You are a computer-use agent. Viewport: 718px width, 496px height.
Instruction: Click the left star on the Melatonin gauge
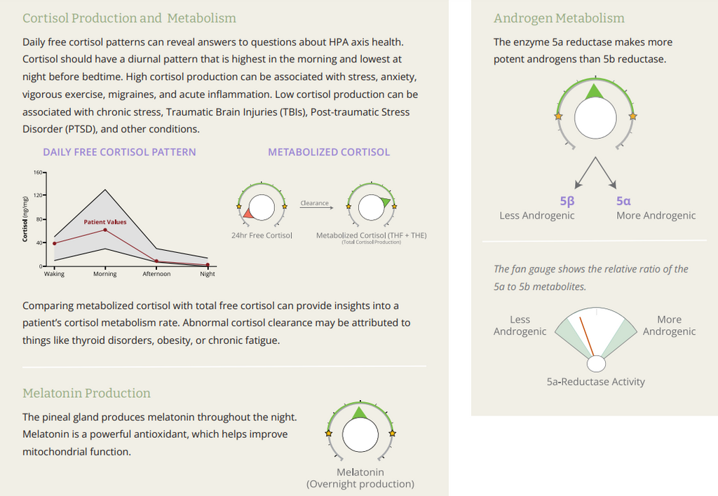point(327,434)
